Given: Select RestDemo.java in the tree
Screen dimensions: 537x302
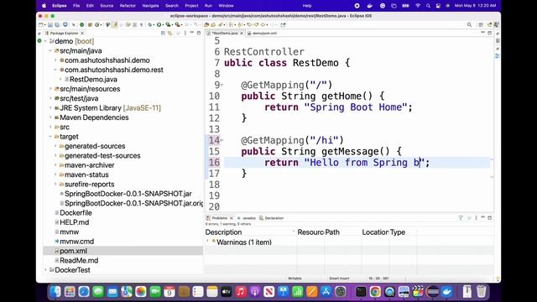Looking at the screenshot, I should coord(93,80).
